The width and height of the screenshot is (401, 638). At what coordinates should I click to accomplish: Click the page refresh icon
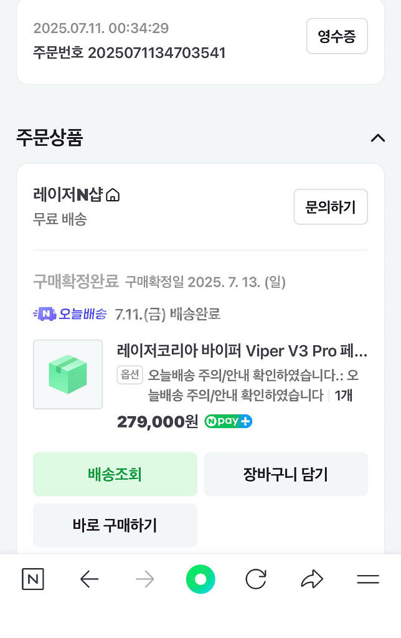tap(257, 579)
